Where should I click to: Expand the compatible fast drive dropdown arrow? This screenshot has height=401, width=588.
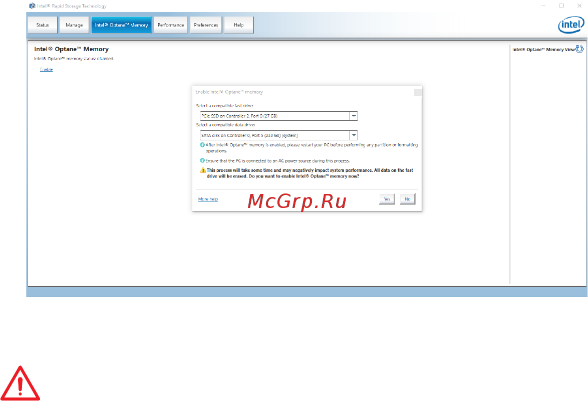tap(354, 116)
